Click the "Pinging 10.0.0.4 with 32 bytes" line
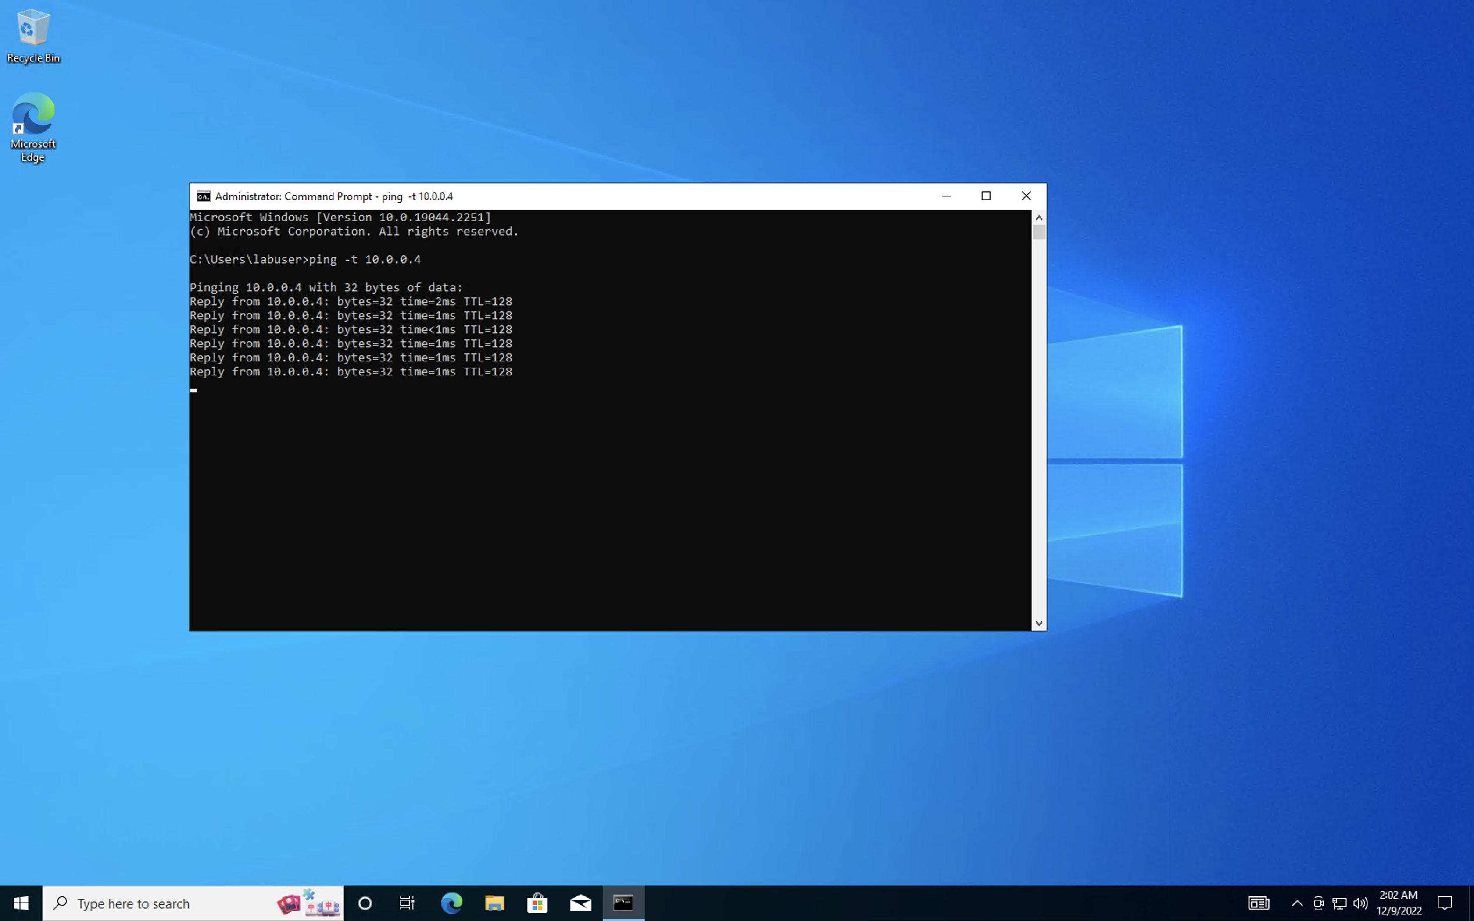This screenshot has width=1474, height=921. tap(326, 288)
